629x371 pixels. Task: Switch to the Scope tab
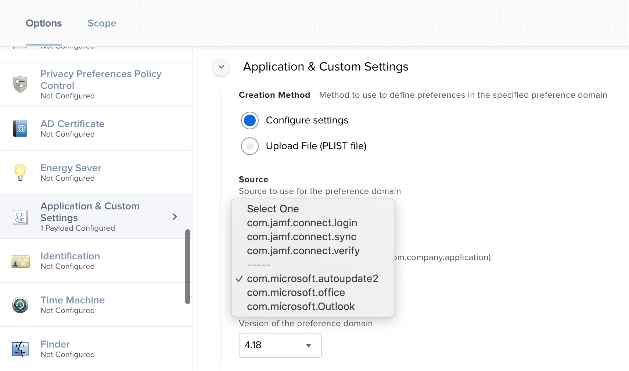102,23
